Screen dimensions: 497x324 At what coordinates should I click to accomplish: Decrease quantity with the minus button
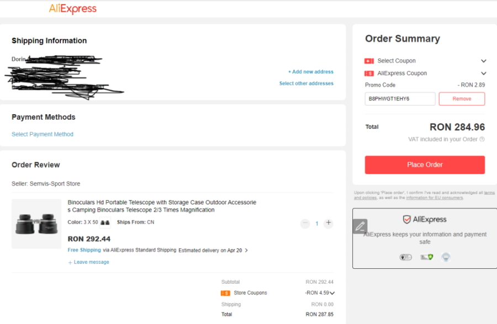point(305,224)
